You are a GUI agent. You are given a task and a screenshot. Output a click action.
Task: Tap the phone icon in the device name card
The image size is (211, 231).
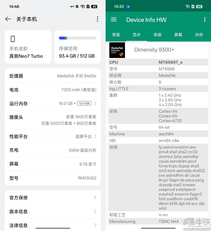pyautogui.click(x=13, y=39)
